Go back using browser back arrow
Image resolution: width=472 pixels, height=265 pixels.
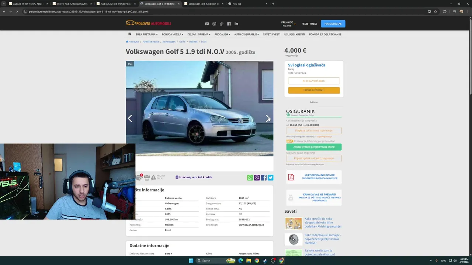click(4, 11)
